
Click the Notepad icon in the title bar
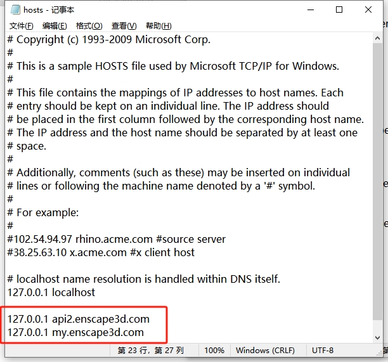tap(15, 10)
